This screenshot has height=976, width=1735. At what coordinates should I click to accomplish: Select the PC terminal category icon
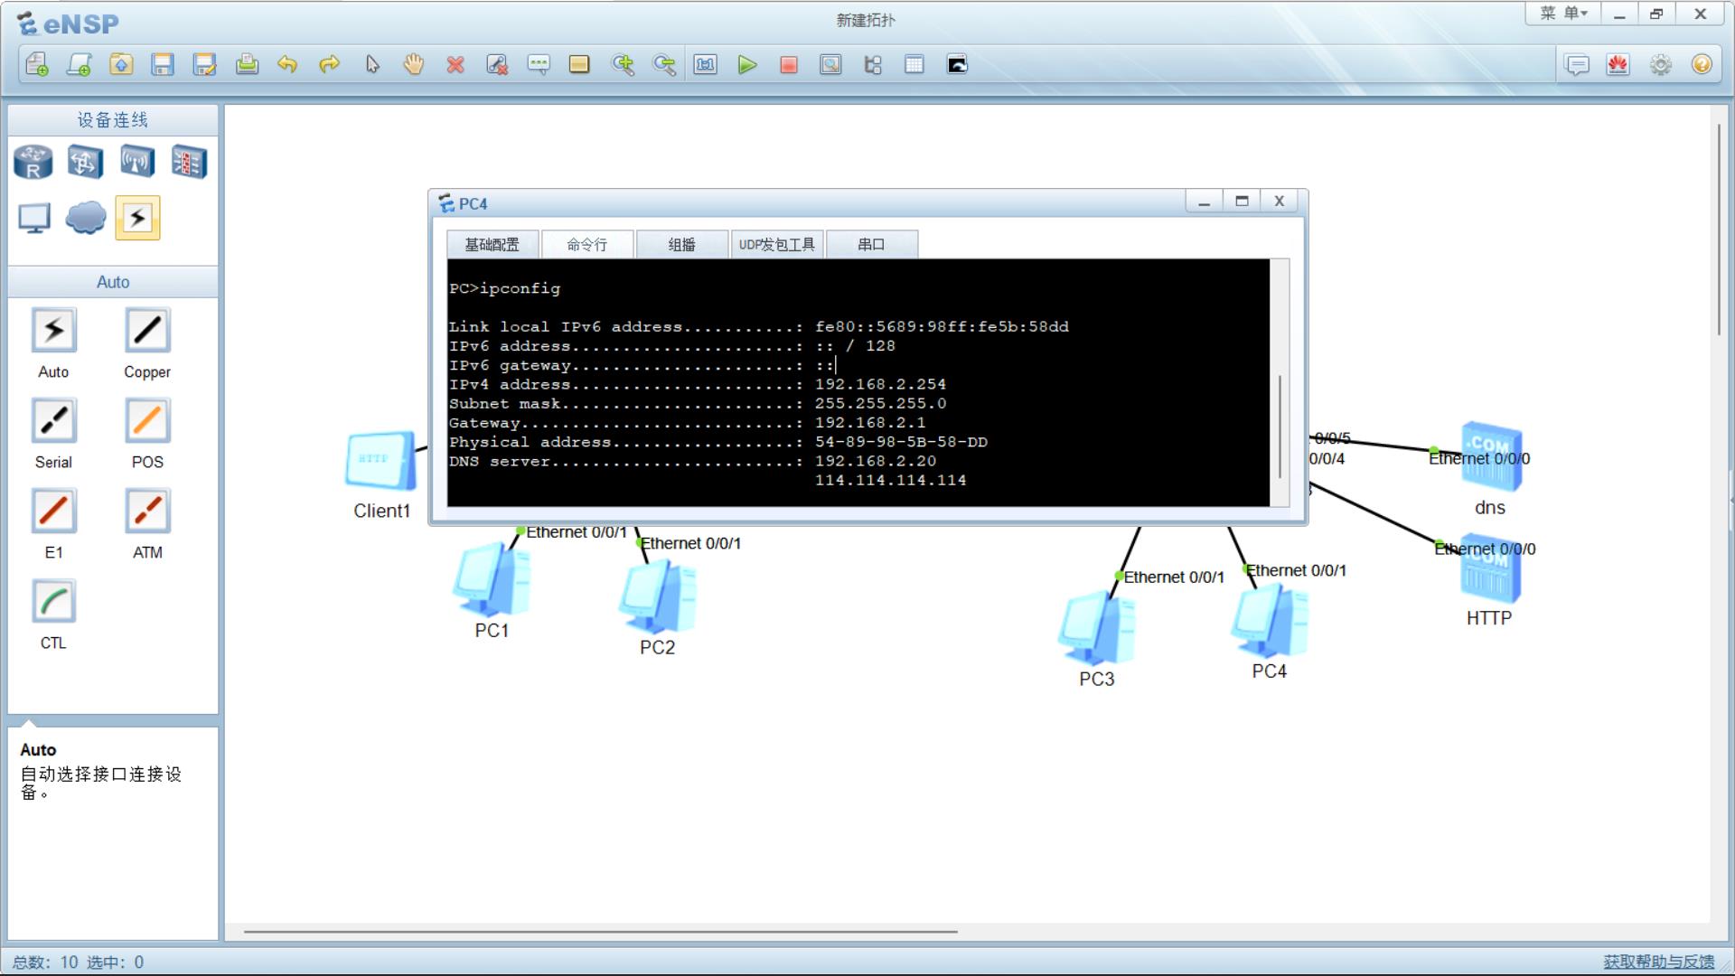click(x=34, y=218)
